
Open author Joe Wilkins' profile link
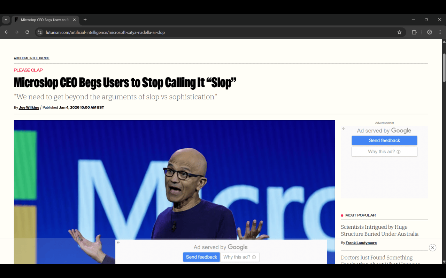29,108
